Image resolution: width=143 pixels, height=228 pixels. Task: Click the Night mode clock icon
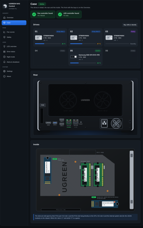4,57
